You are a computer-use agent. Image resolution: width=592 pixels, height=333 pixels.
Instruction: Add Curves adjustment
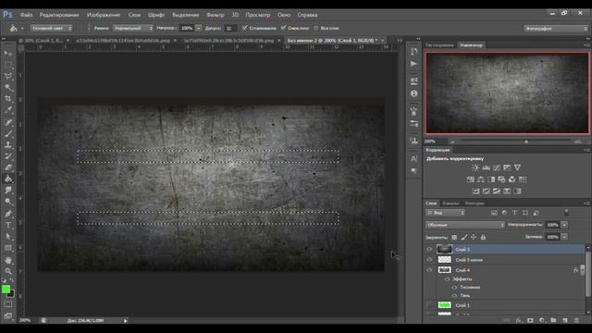point(497,167)
